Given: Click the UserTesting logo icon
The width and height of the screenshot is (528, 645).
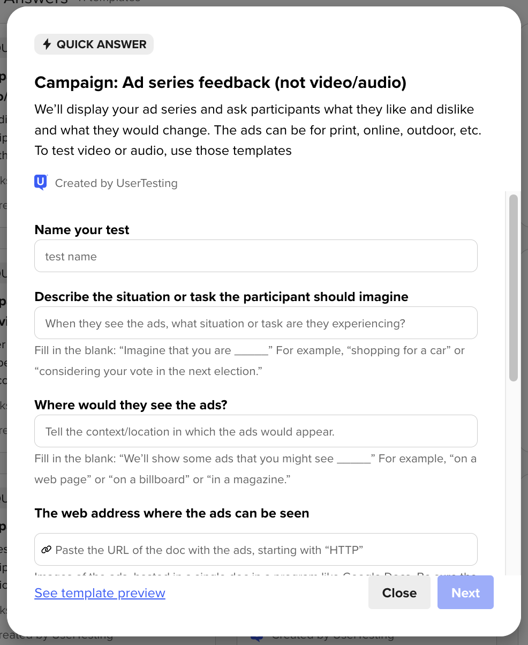Looking at the screenshot, I should tap(41, 183).
